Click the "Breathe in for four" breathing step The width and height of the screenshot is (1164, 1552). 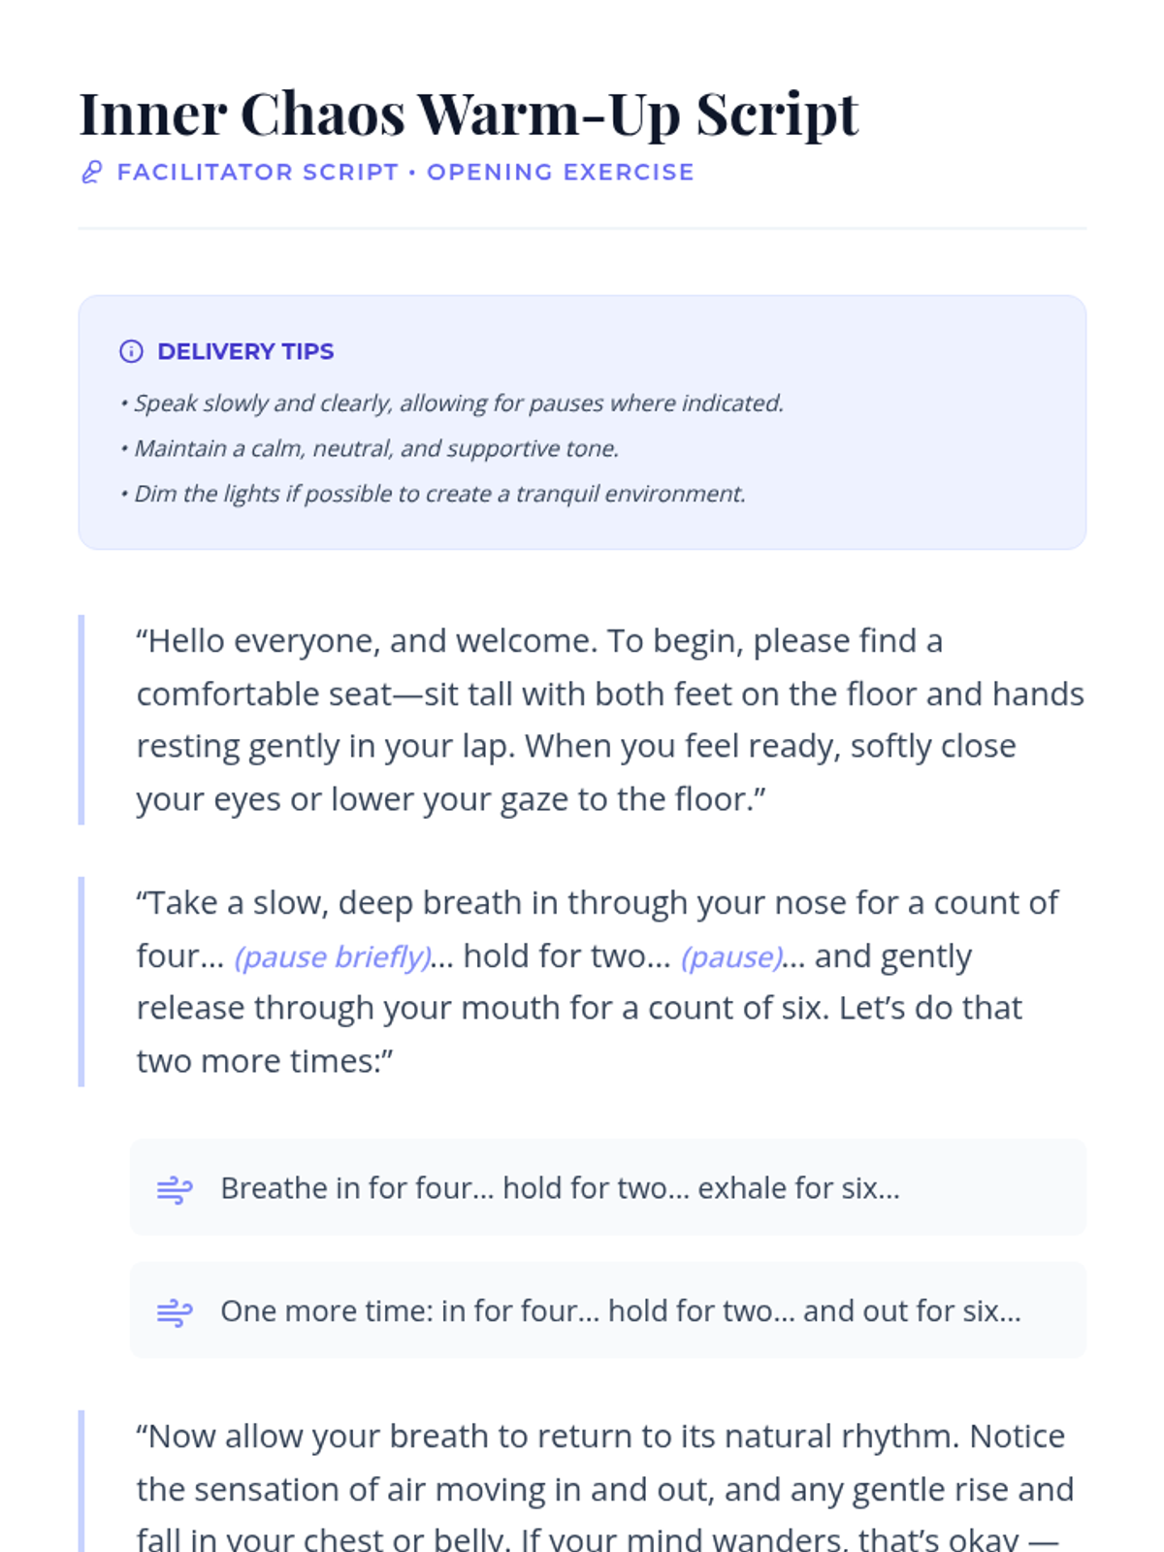(x=560, y=1188)
